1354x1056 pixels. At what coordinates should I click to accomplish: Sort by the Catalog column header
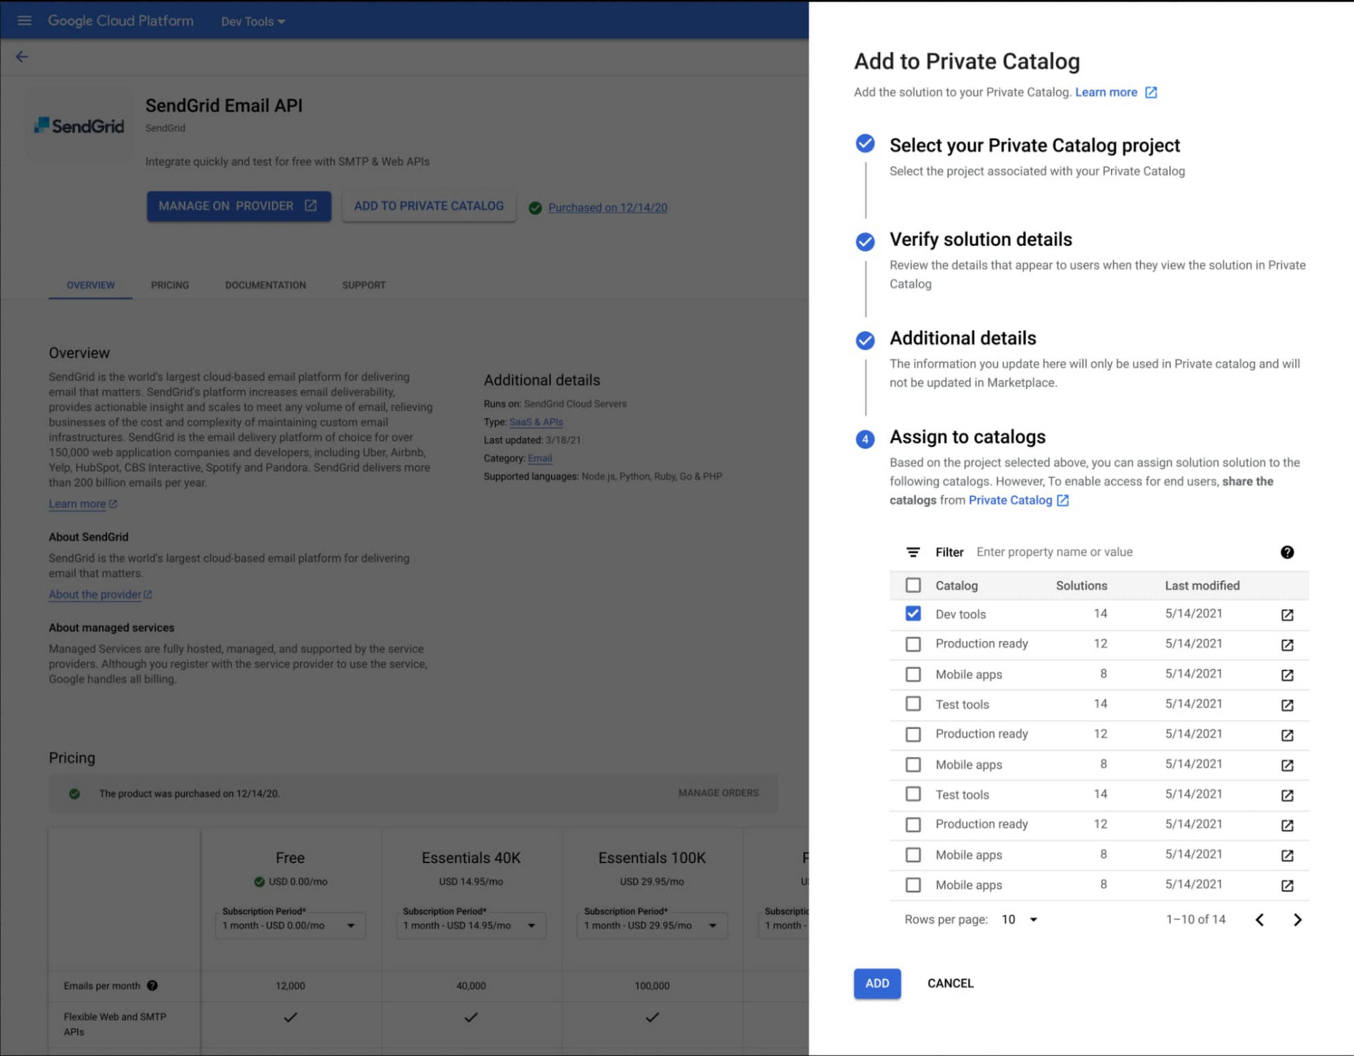(956, 586)
